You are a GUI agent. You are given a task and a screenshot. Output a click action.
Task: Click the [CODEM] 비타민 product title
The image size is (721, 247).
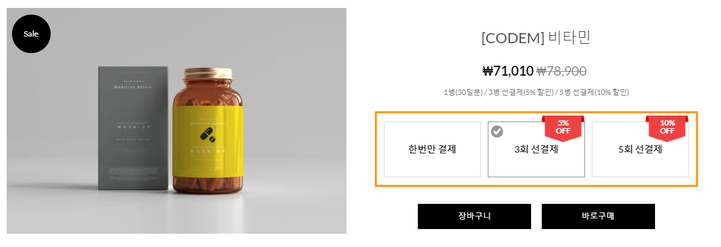[x=536, y=38]
